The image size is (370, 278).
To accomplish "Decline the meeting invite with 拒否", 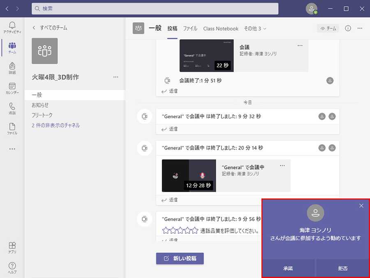I will click(342, 268).
